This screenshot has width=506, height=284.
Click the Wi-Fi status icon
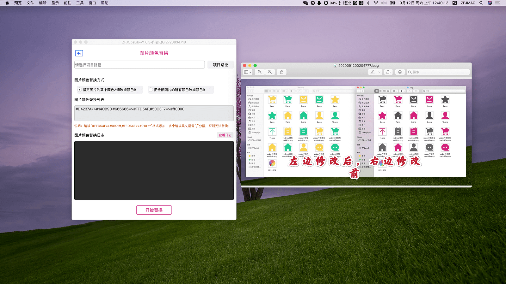[376, 3]
